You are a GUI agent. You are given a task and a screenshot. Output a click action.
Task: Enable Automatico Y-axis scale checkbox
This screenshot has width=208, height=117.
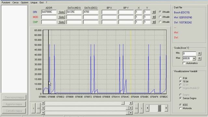click(x=184, y=63)
